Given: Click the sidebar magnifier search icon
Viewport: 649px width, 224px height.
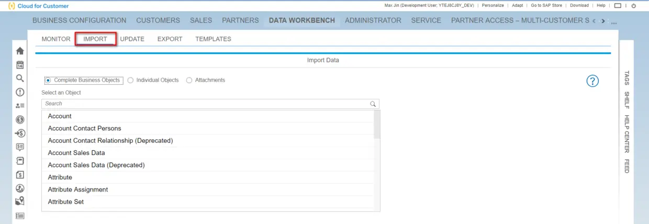Looking at the screenshot, I should point(20,79).
